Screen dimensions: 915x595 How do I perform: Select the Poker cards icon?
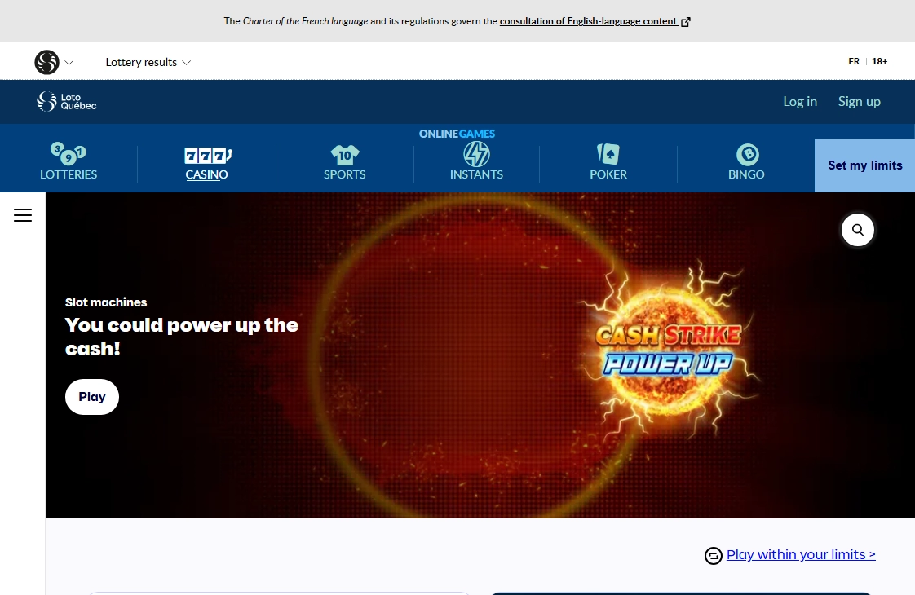pyautogui.click(x=608, y=154)
